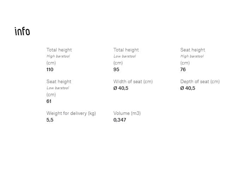Click the "Width of seat (cm)" label
The image size is (247, 185).
(x=133, y=82)
